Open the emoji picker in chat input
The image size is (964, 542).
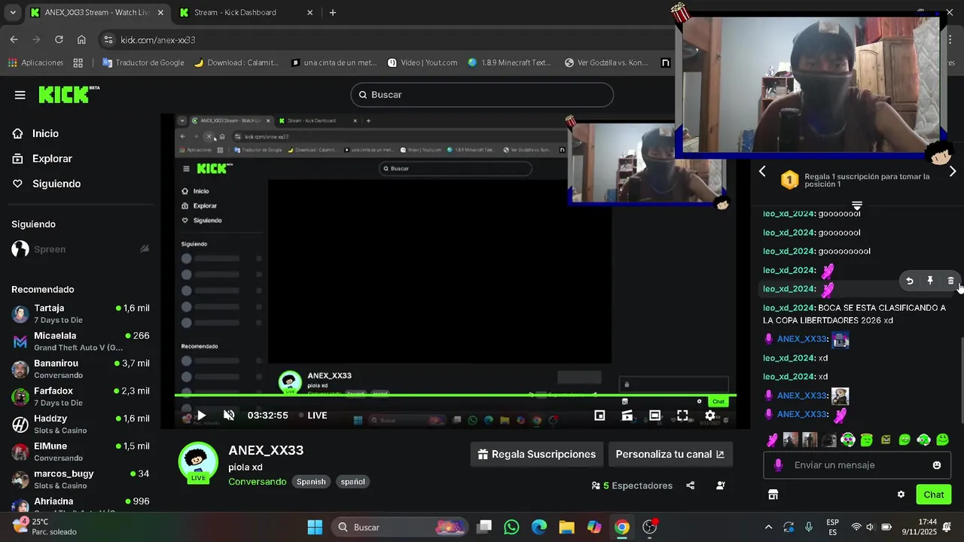click(x=937, y=465)
